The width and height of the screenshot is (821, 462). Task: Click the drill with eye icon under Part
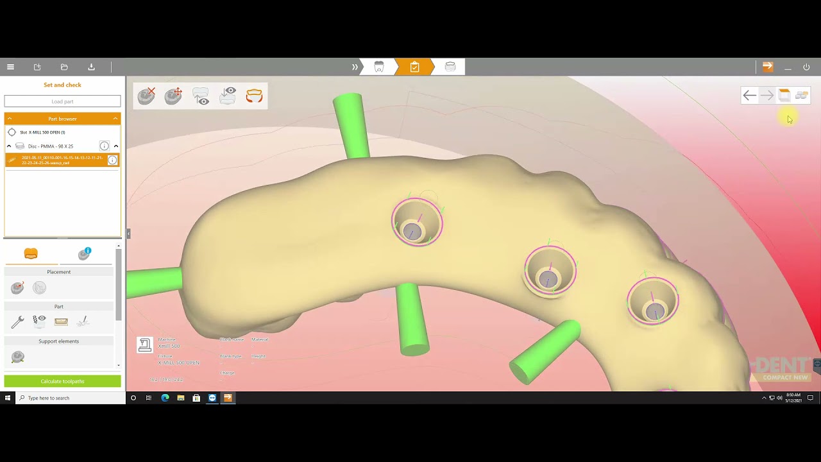click(39, 321)
